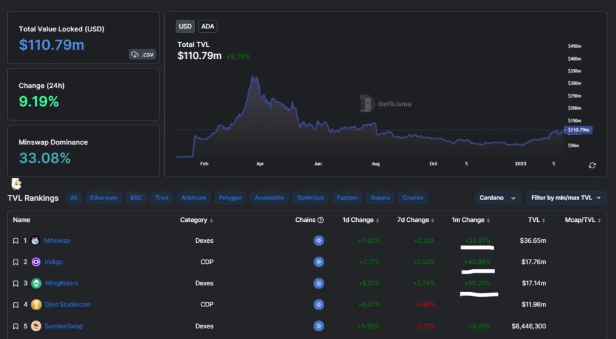Filter rankings by Avalanche
616x339 pixels.
pos(269,198)
